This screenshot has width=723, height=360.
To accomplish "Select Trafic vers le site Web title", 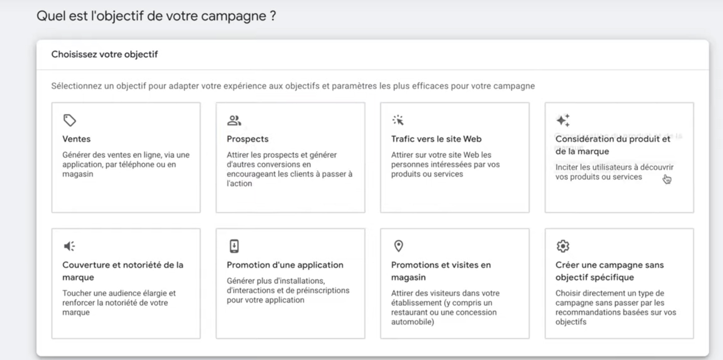I will click(x=436, y=139).
